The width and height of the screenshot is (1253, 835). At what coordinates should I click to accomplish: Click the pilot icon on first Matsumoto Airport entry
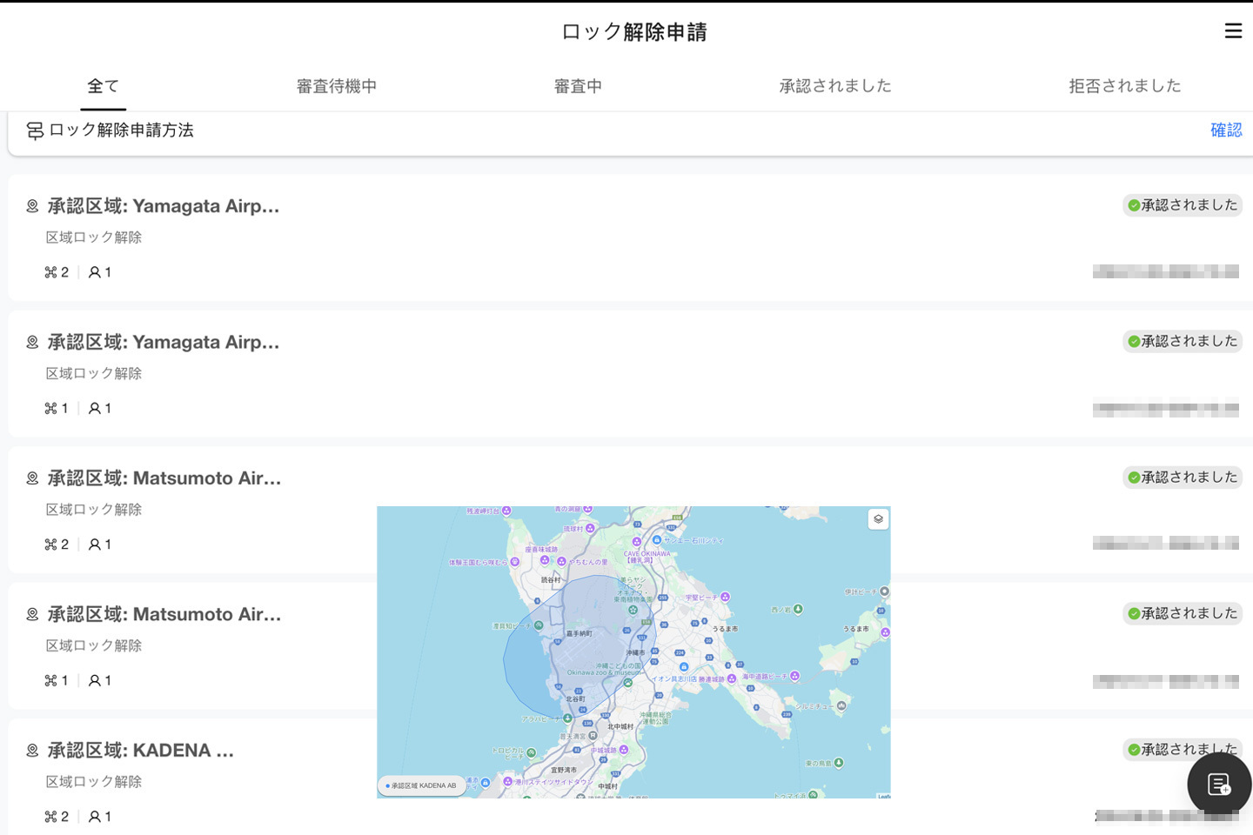96,544
